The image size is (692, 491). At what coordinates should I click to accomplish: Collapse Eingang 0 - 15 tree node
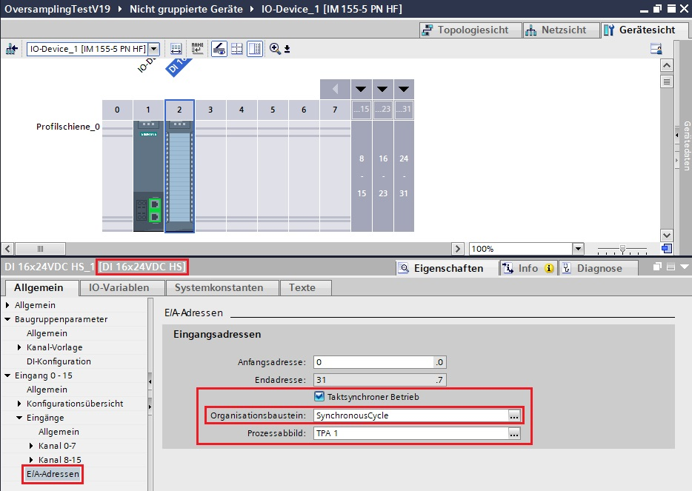(x=7, y=375)
